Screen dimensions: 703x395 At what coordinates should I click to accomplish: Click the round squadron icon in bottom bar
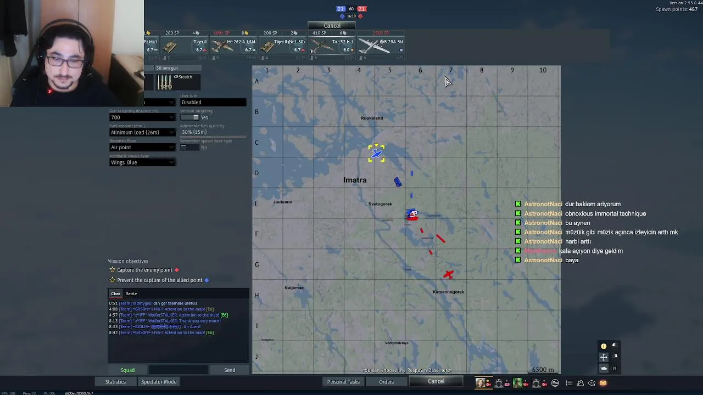(555, 383)
